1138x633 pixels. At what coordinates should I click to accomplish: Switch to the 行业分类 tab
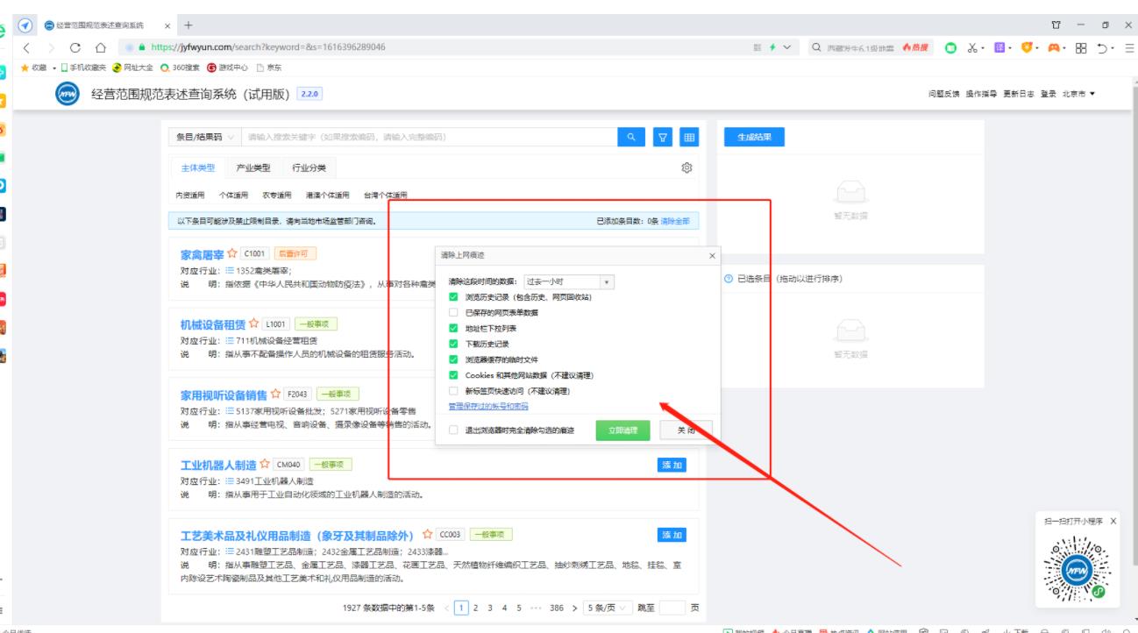point(309,168)
